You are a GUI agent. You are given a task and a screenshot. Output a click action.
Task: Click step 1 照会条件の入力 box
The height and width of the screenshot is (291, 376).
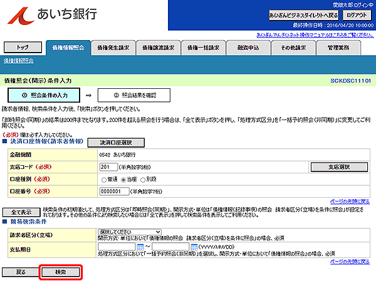(44, 95)
